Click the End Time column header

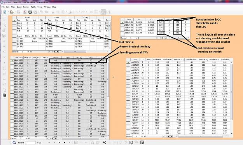click(x=18, y=58)
